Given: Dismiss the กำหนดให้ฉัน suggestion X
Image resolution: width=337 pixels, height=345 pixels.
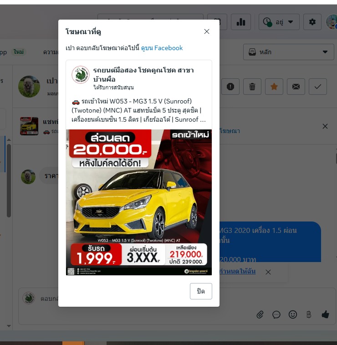Looking at the screenshot, I should click(x=268, y=272).
